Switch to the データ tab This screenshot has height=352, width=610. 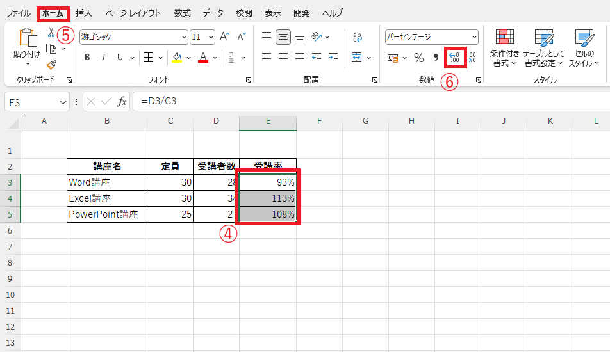point(213,13)
